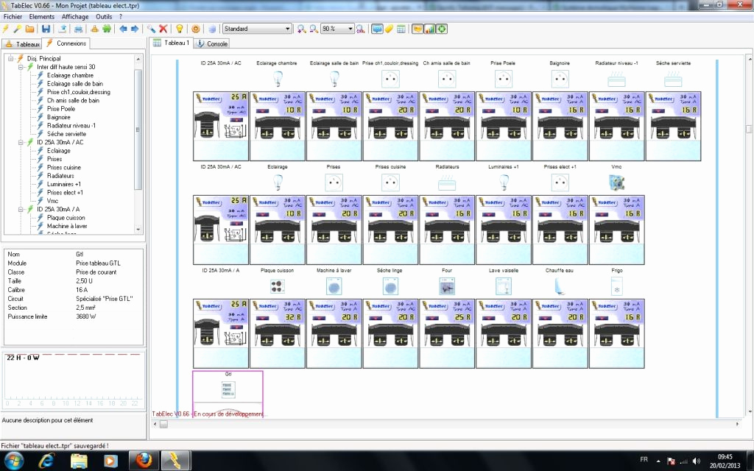Viewport: 754px width, 471px height.
Task: Select the Gtl socket module
Action: click(228, 394)
